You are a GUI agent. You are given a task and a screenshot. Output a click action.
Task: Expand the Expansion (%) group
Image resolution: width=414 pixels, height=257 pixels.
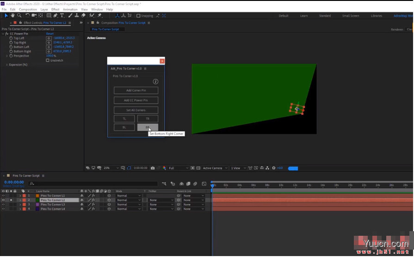(7, 65)
